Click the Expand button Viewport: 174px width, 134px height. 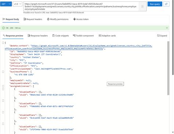click(162, 36)
